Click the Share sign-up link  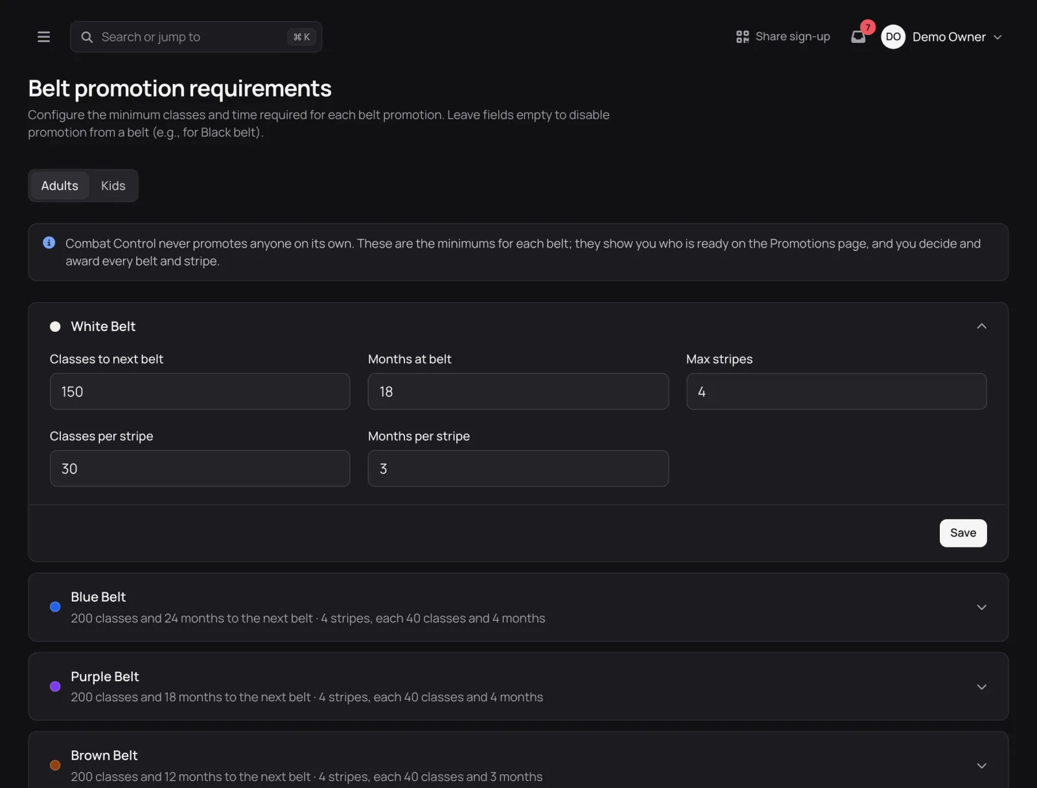pos(783,37)
